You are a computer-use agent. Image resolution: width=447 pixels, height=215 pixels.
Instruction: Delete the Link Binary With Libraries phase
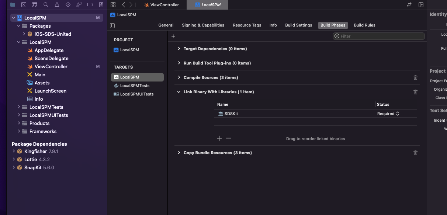coord(416,92)
